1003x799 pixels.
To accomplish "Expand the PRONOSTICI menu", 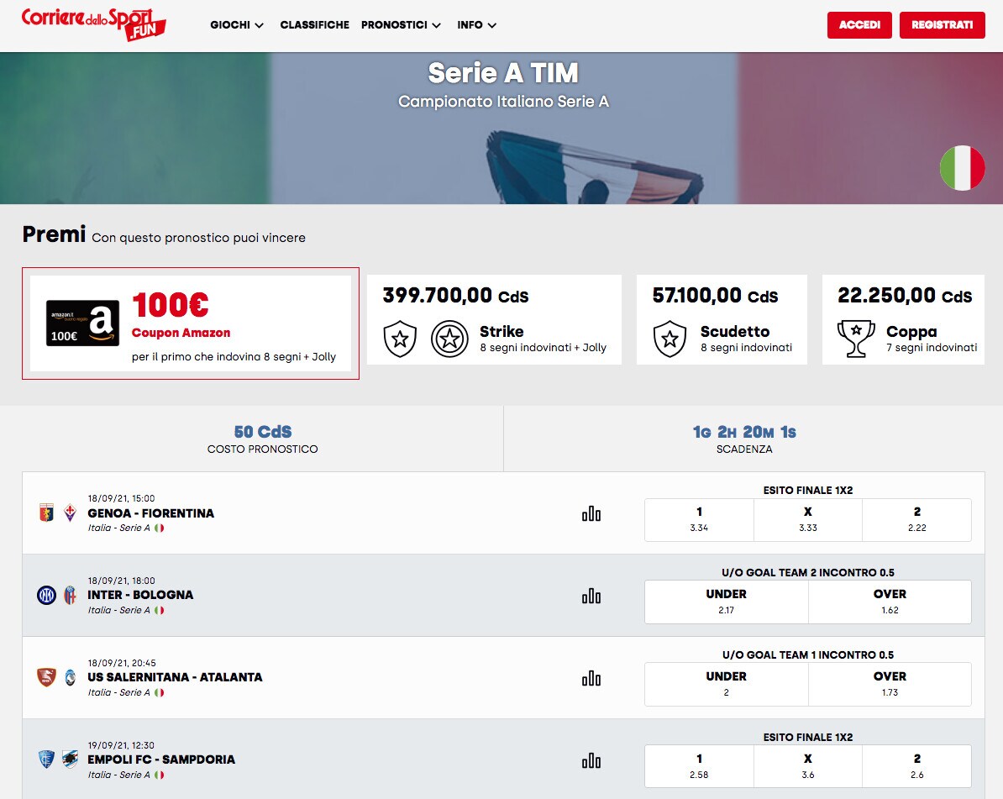I will coord(401,25).
